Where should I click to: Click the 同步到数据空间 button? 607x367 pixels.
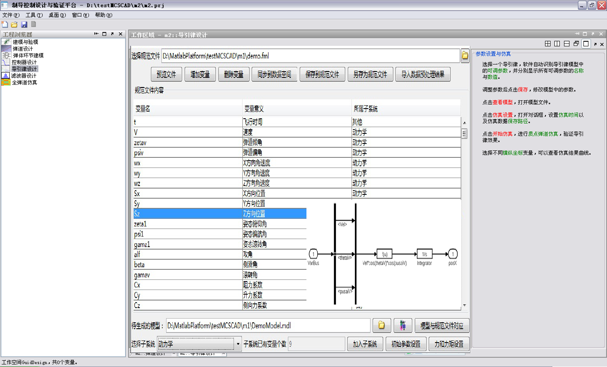(274, 74)
